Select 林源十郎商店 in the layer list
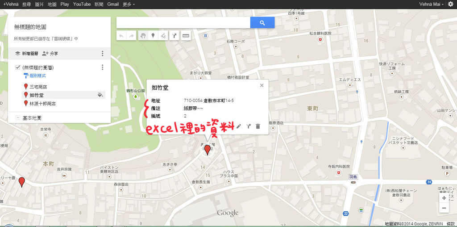The width and height of the screenshot is (457, 227). 42,103
